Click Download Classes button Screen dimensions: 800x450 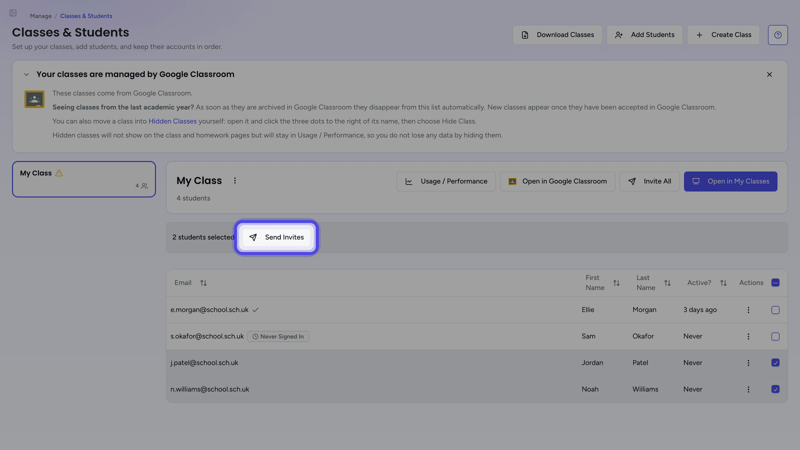click(557, 35)
